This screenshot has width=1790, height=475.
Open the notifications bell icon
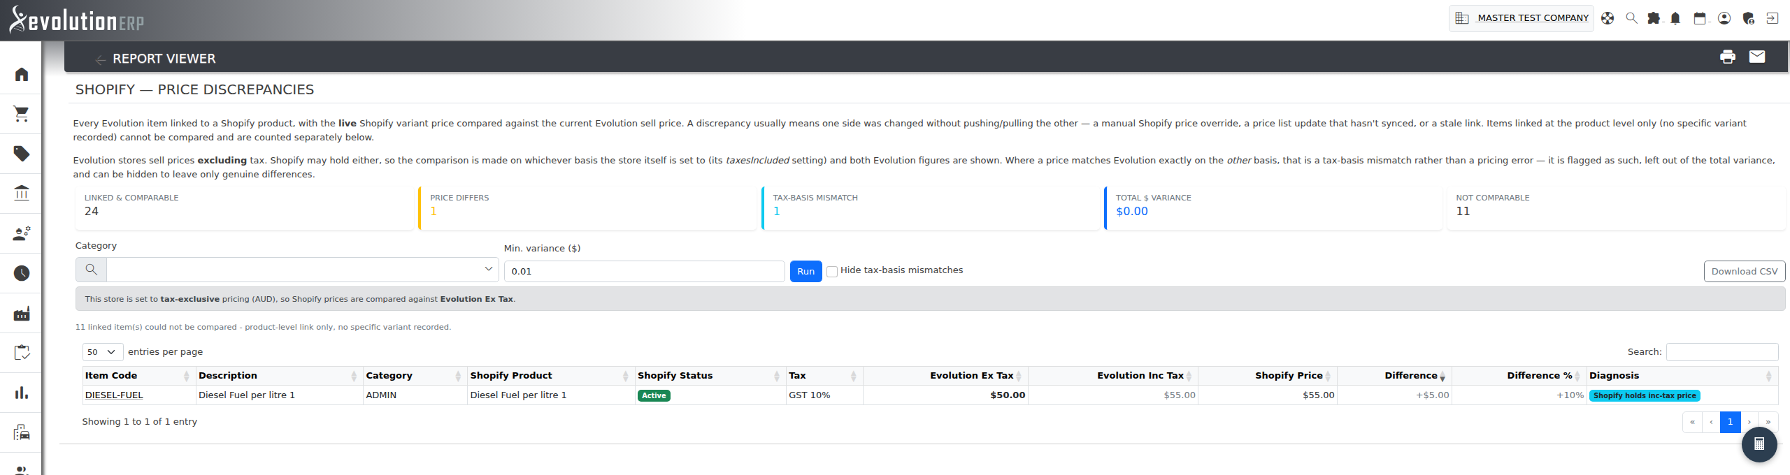(x=1675, y=18)
